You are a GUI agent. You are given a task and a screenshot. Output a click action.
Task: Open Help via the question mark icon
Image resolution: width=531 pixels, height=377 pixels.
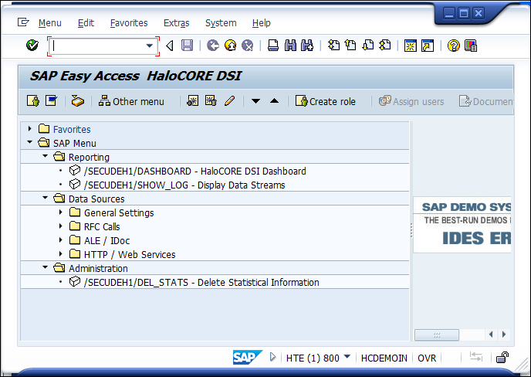(x=454, y=45)
